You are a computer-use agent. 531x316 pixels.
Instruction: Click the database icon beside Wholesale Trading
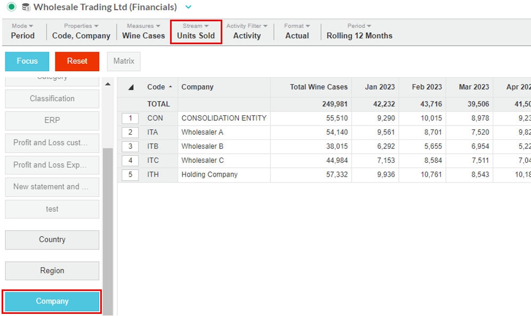pyautogui.click(x=26, y=7)
